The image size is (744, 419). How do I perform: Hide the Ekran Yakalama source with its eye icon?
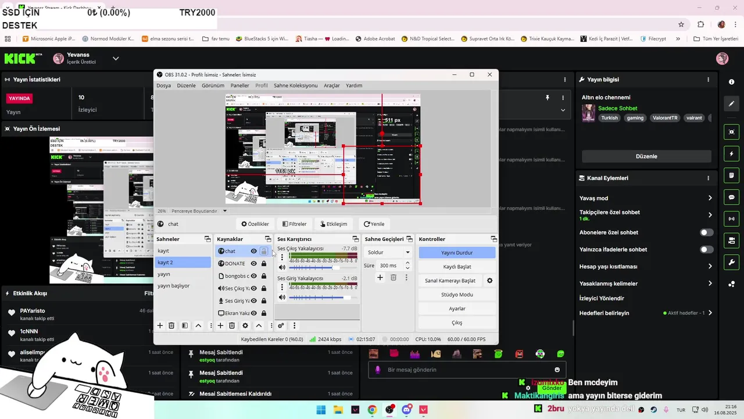pos(254,313)
